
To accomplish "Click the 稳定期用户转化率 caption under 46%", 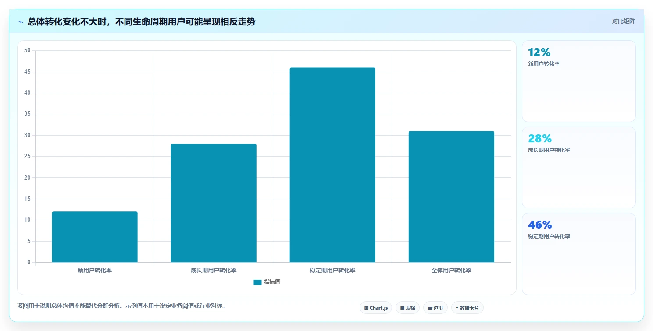I will (x=549, y=236).
